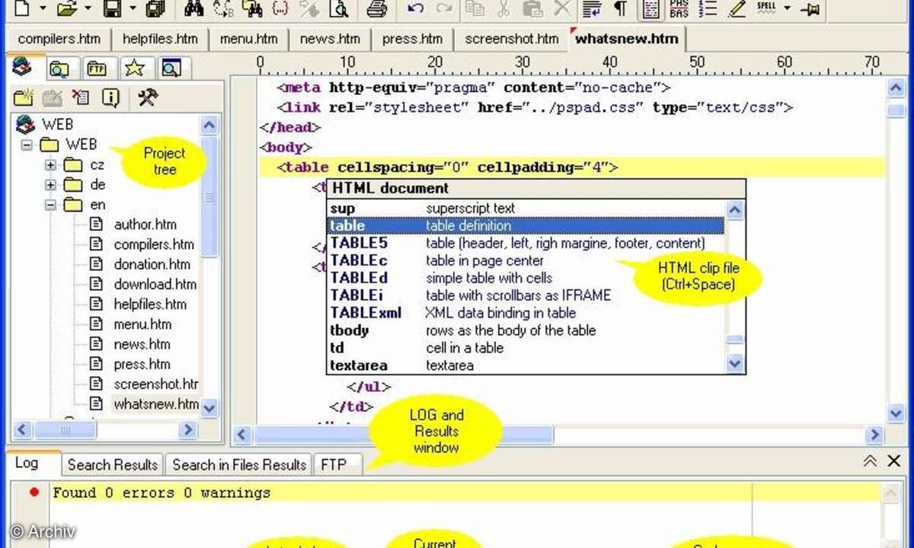Run spell check with SPELL icon
The height and width of the screenshot is (548, 914).
pos(766,8)
